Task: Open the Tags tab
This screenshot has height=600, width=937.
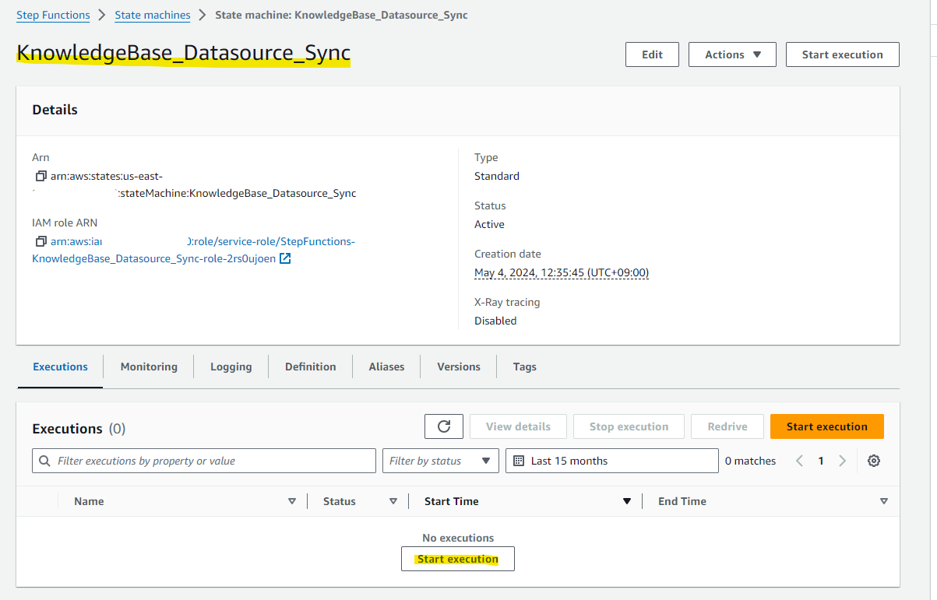Action: 525,367
